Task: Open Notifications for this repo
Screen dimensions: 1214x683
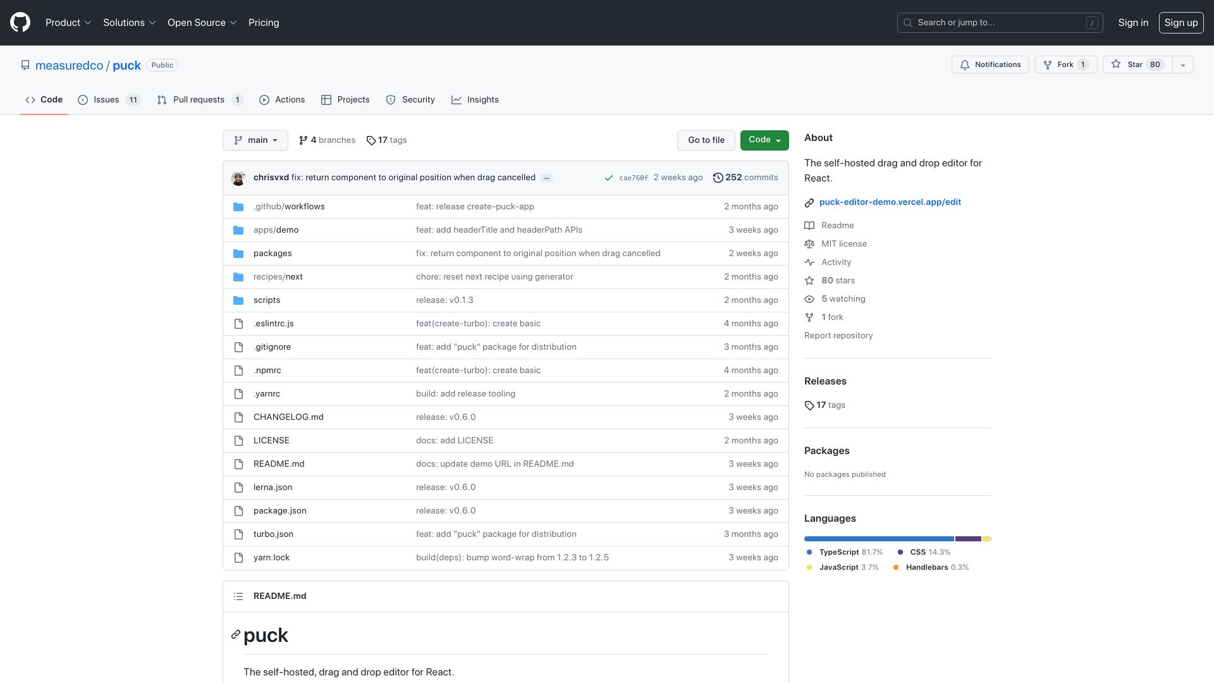Action: pyautogui.click(x=990, y=65)
